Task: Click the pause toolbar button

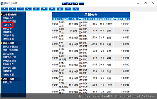Action: 20,9
